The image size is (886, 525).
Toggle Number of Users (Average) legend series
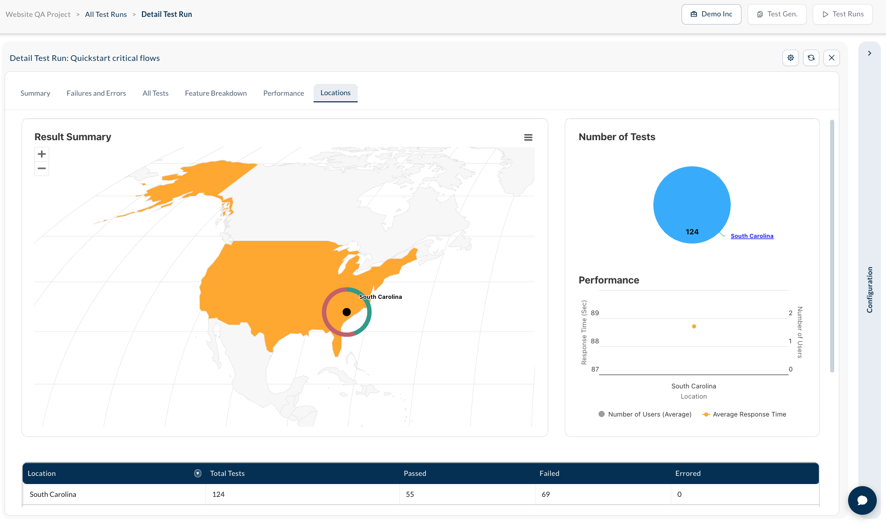click(x=645, y=414)
